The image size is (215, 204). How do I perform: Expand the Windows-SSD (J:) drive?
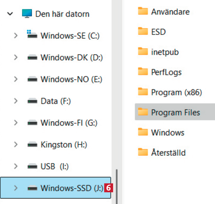coord(16,188)
